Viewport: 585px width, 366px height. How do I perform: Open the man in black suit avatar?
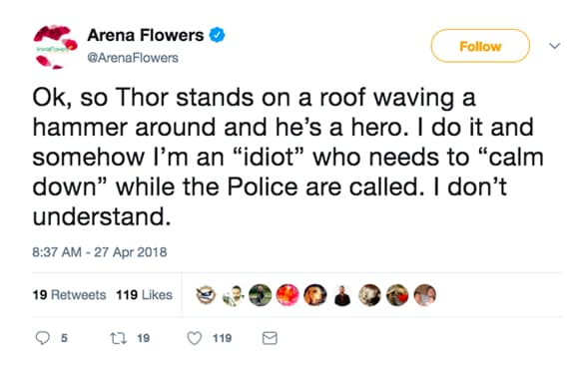[342, 295]
